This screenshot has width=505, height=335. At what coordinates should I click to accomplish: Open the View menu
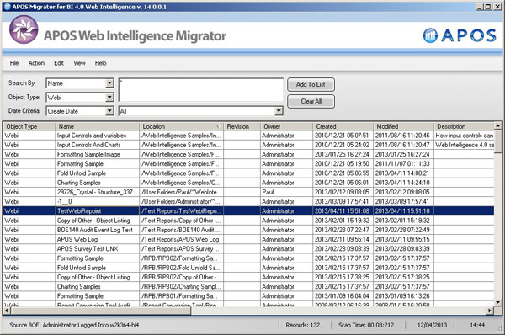click(79, 63)
